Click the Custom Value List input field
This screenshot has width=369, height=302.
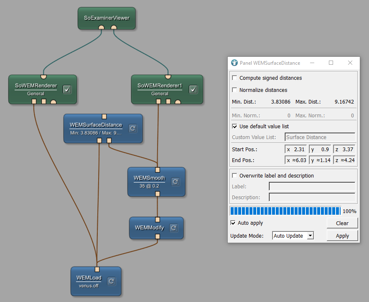320,137
